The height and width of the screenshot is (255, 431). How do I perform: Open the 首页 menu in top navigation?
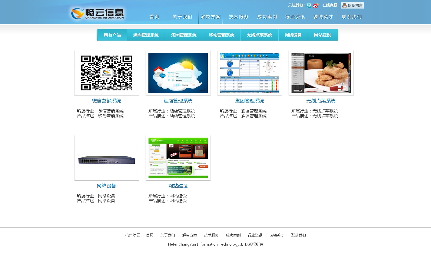tap(154, 17)
